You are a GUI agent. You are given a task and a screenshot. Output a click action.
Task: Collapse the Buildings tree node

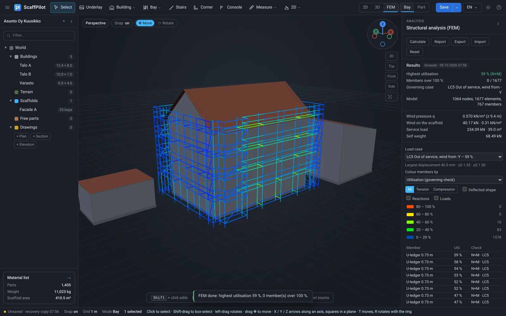11,57
